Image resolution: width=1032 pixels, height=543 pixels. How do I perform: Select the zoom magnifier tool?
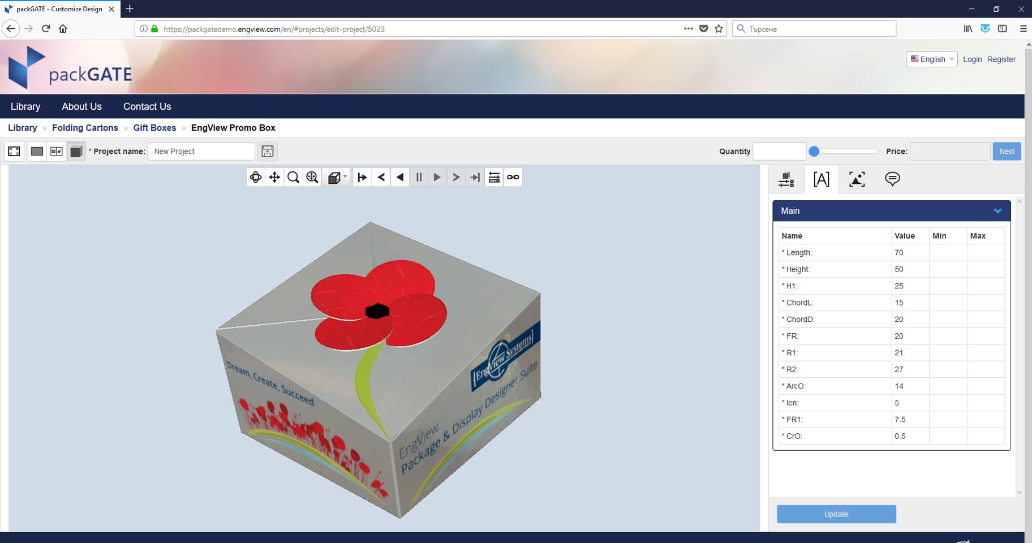[x=293, y=177]
